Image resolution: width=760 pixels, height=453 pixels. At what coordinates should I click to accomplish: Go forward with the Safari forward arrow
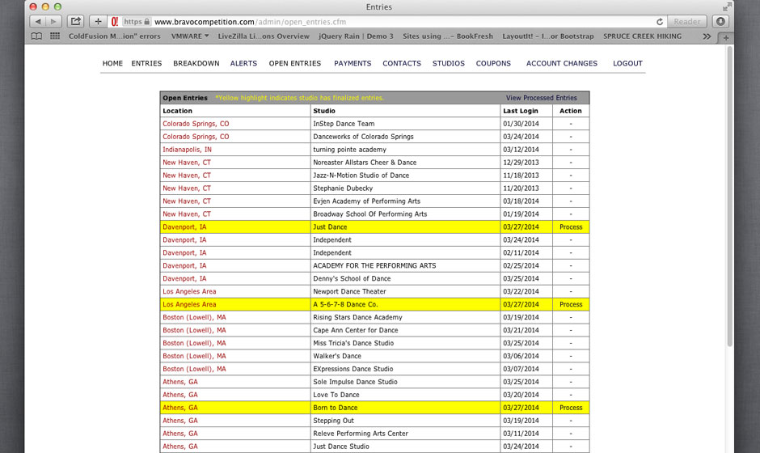54,21
